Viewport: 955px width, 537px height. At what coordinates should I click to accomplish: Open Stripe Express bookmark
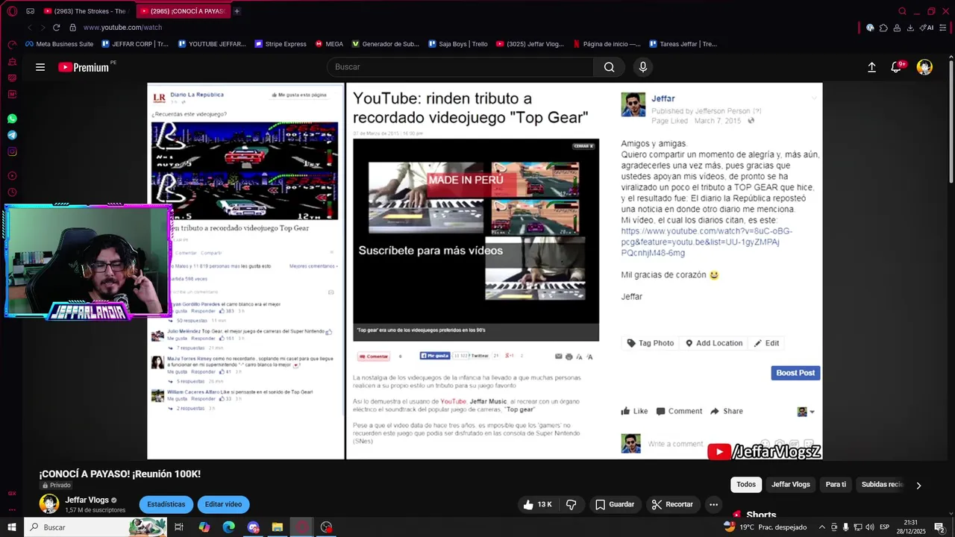click(281, 44)
